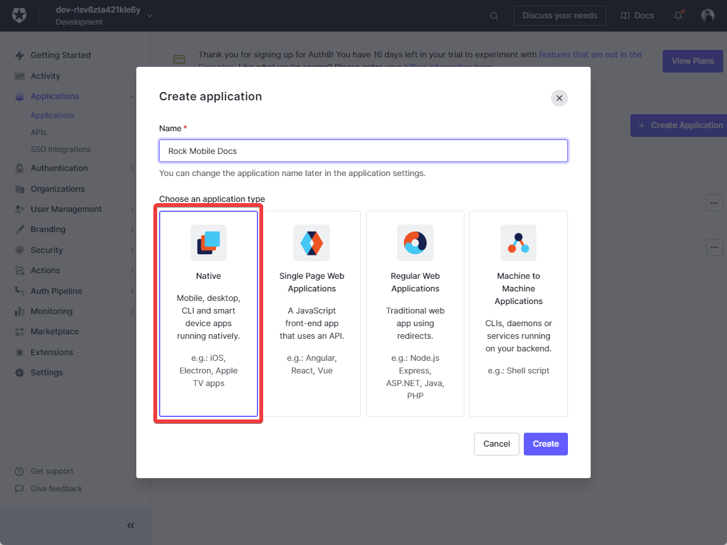Choose Machine to Machine Applications type
This screenshot has height=545, width=727.
click(x=518, y=314)
